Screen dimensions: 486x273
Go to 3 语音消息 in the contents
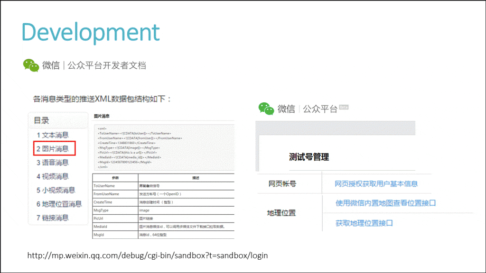click(52, 163)
